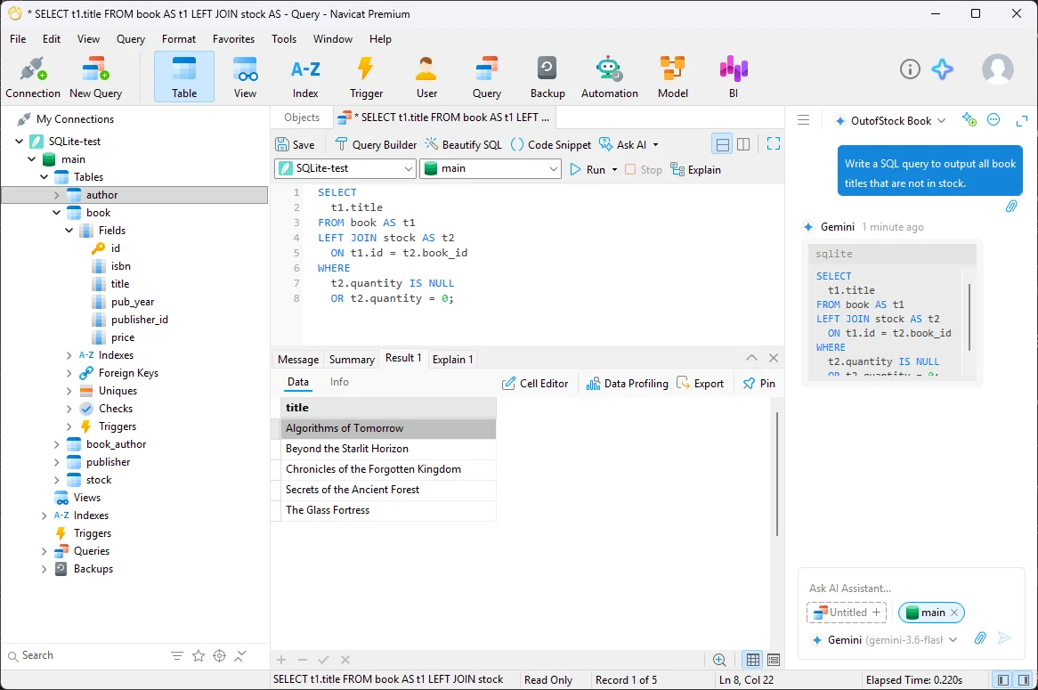Attach a file to AI message
Image resolution: width=1038 pixels, height=690 pixels.
(980, 638)
